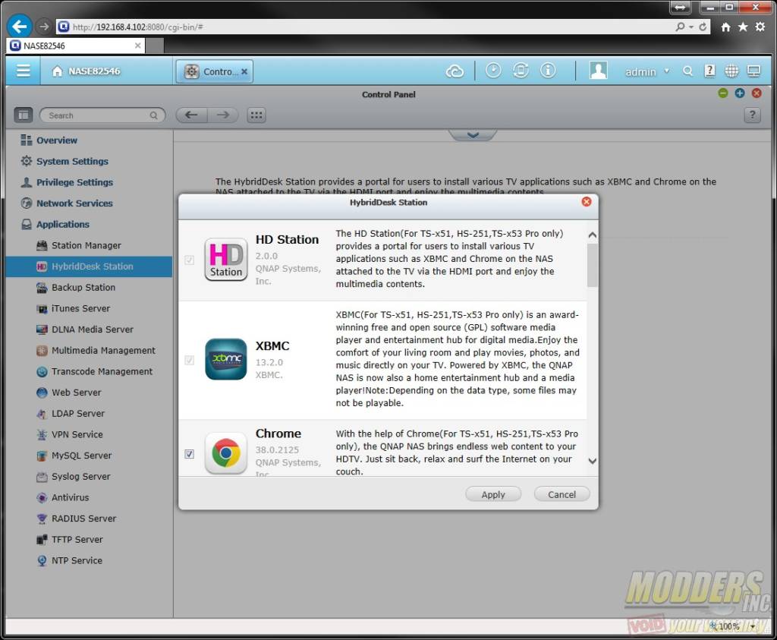This screenshot has height=640, width=777.
Task: Refresh the page in browser address bar
Action: tap(703, 27)
